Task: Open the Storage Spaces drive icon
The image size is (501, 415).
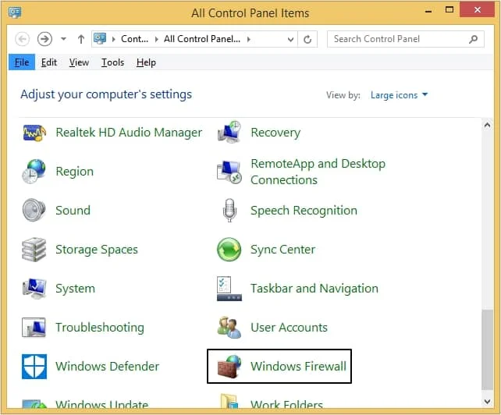Action: 34,250
